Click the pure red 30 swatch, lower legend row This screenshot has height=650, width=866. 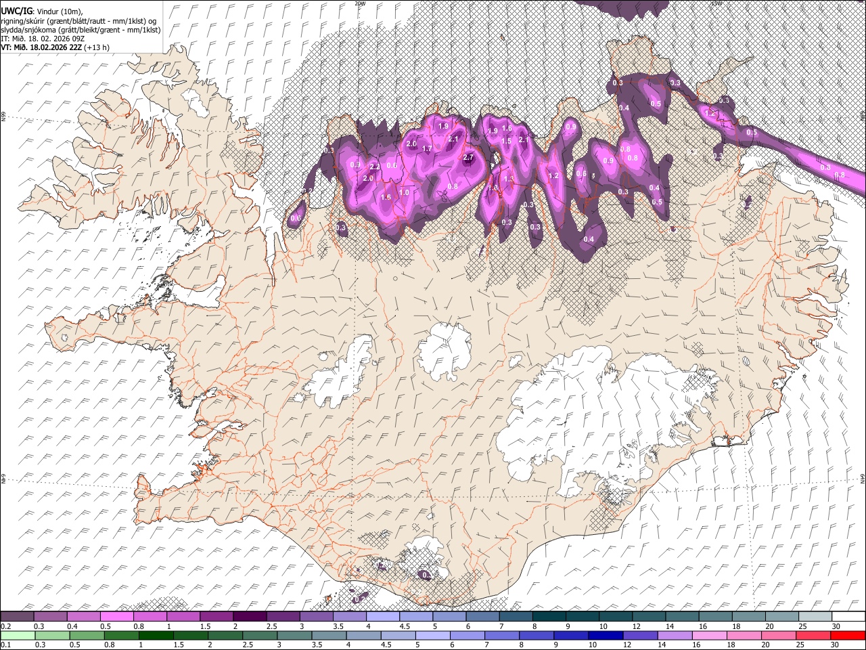coord(848,635)
